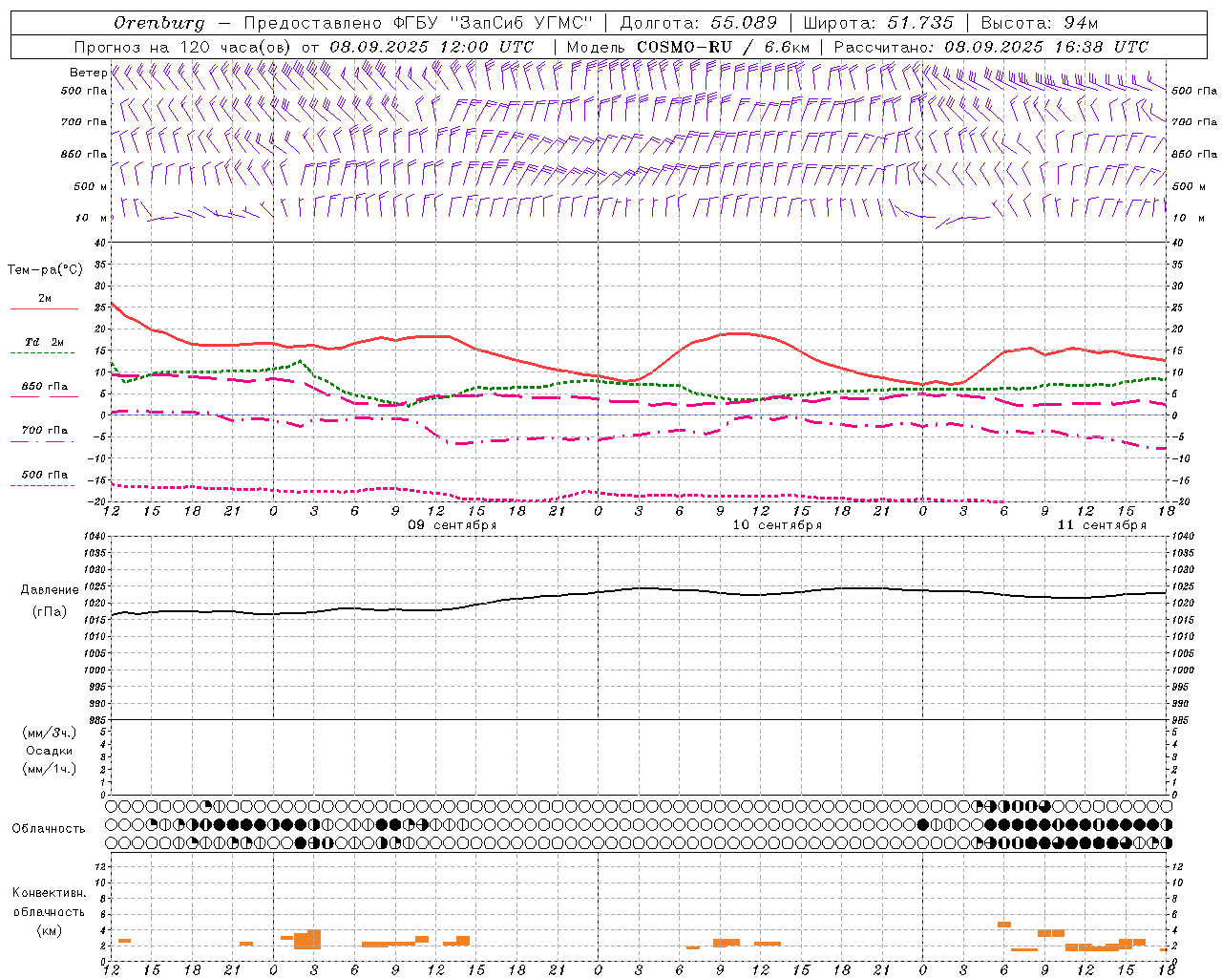Click the 500 гПа dotted legend entry

pyautogui.click(x=44, y=475)
